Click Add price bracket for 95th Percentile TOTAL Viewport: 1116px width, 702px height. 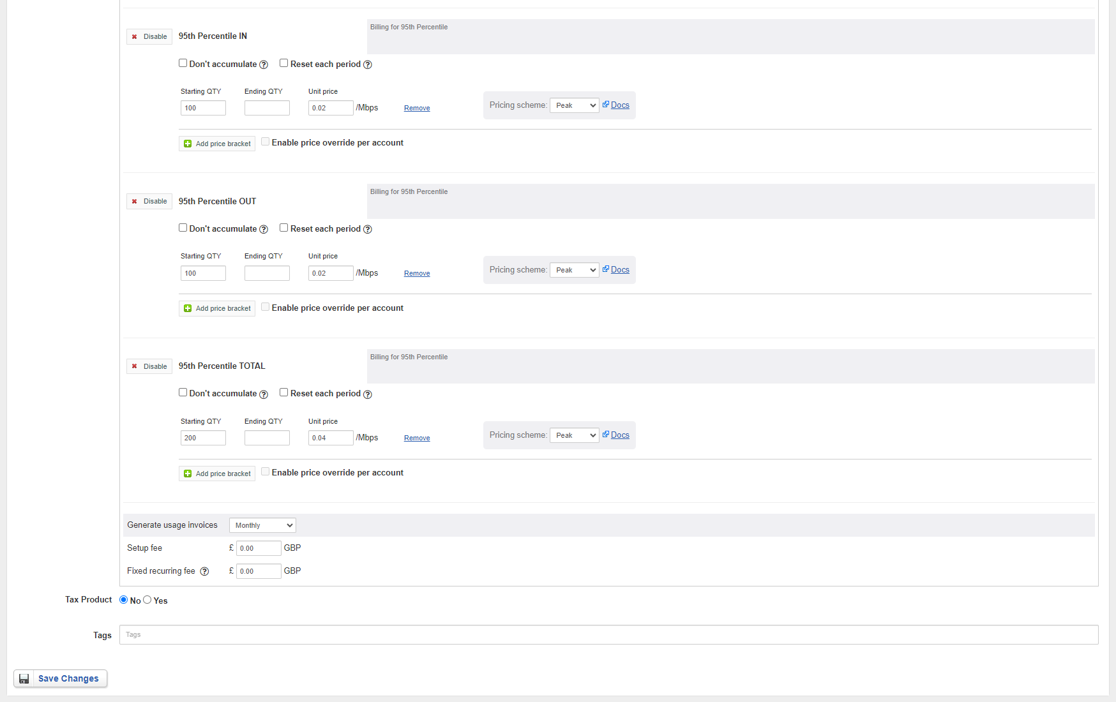point(217,474)
